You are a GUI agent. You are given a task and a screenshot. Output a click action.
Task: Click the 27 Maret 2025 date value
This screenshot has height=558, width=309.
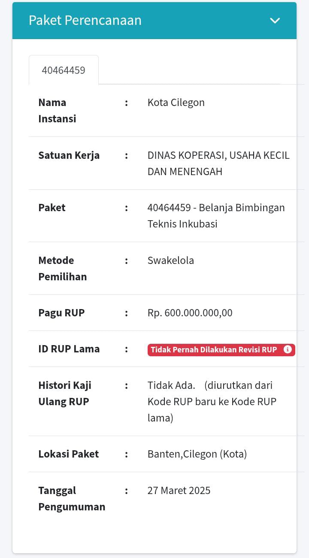click(x=179, y=491)
